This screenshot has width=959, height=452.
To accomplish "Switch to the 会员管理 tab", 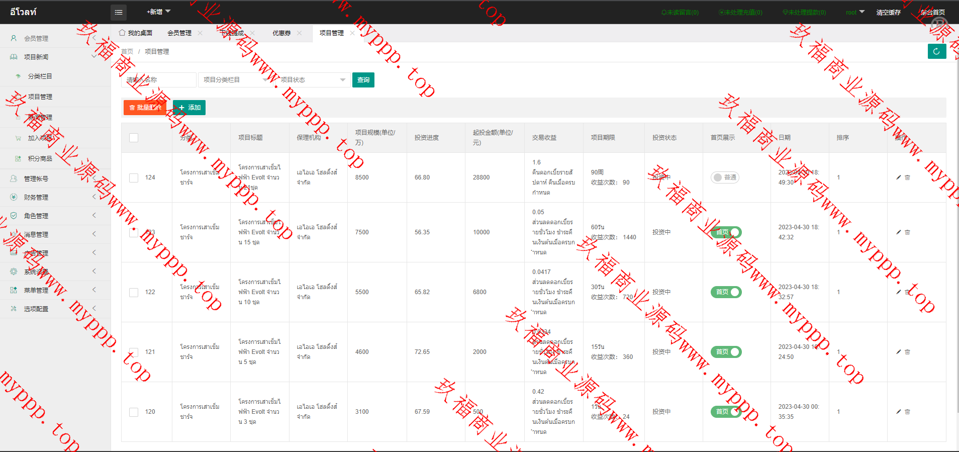I will pyautogui.click(x=179, y=33).
